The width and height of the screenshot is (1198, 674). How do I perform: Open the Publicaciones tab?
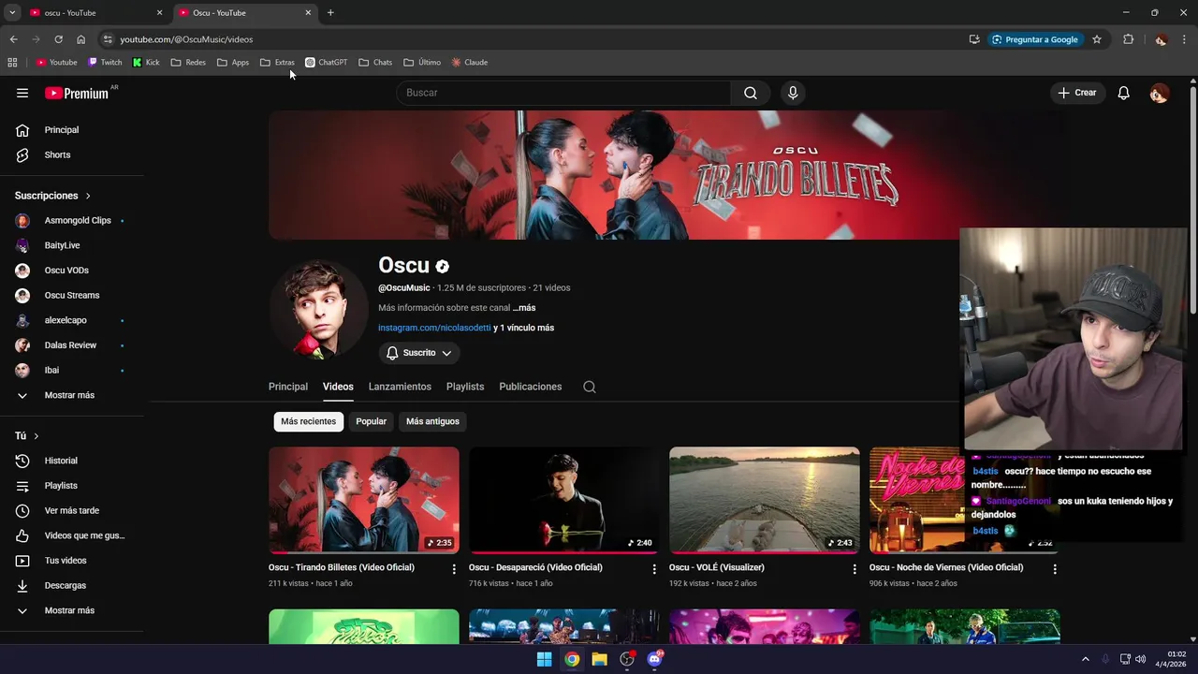531,387
